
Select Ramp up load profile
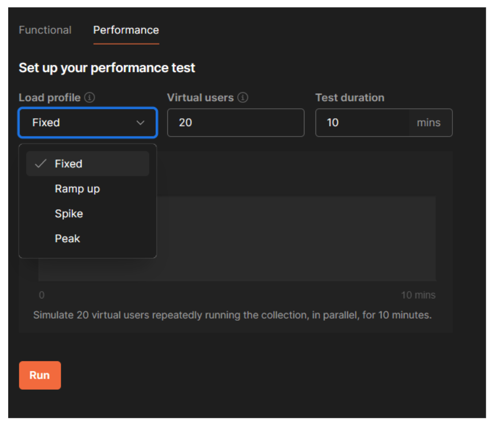(x=77, y=189)
